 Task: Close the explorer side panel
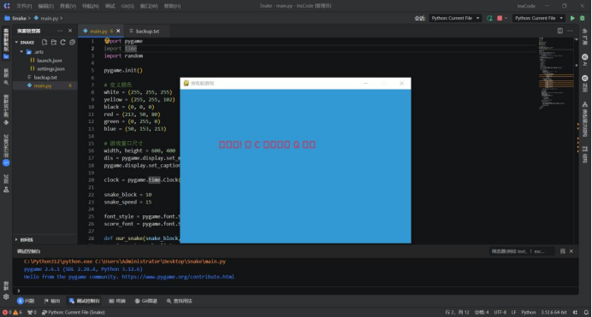pyautogui.click(x=70, y=31)
